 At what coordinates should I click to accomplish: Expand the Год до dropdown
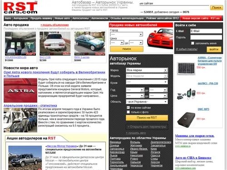158,90
